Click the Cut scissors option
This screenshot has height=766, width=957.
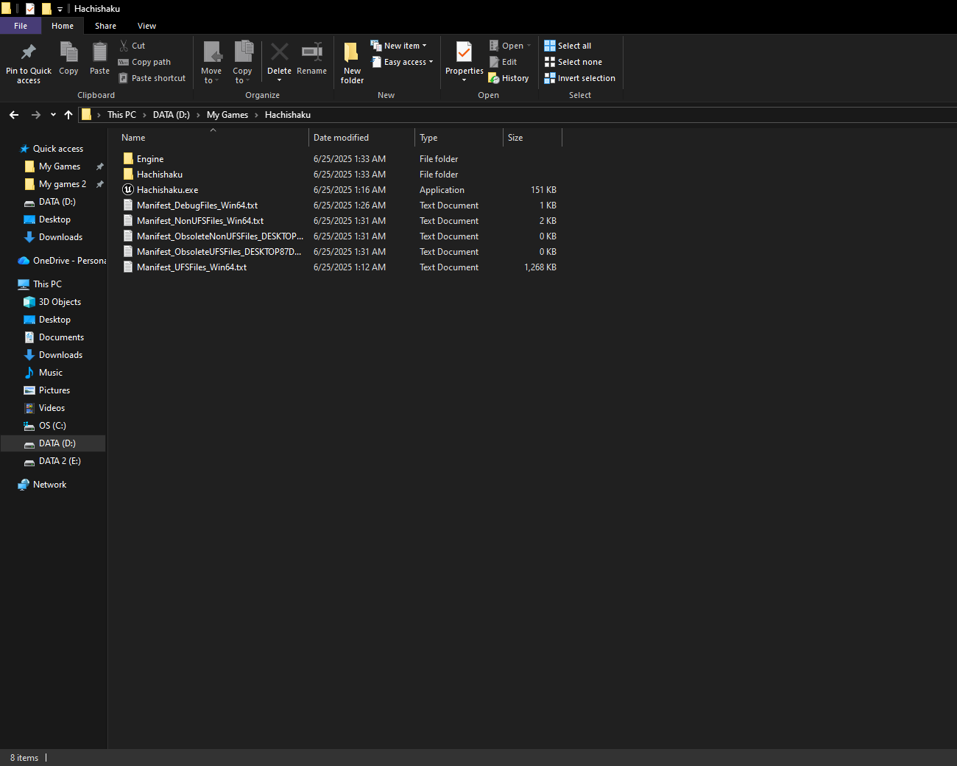click(133, 46)
